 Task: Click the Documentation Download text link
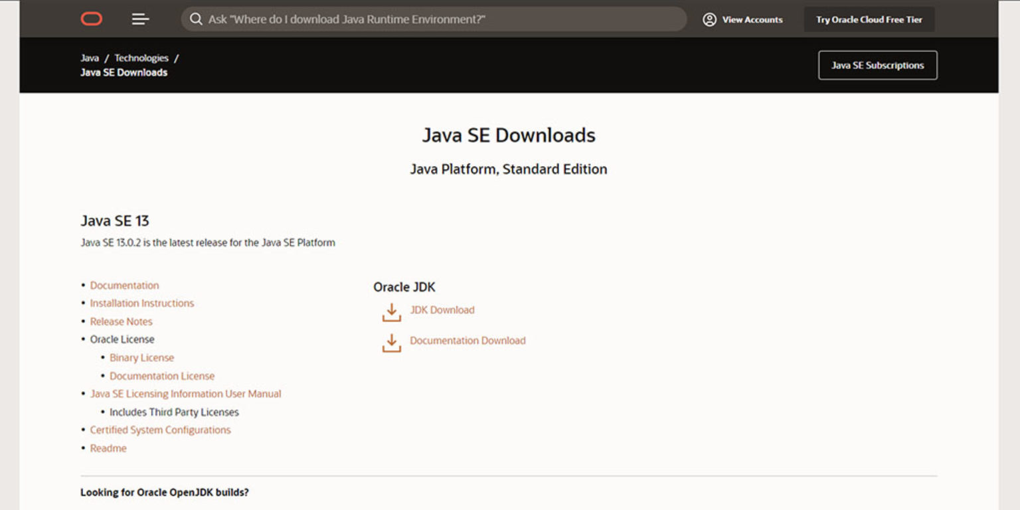(x=467, y=341)
